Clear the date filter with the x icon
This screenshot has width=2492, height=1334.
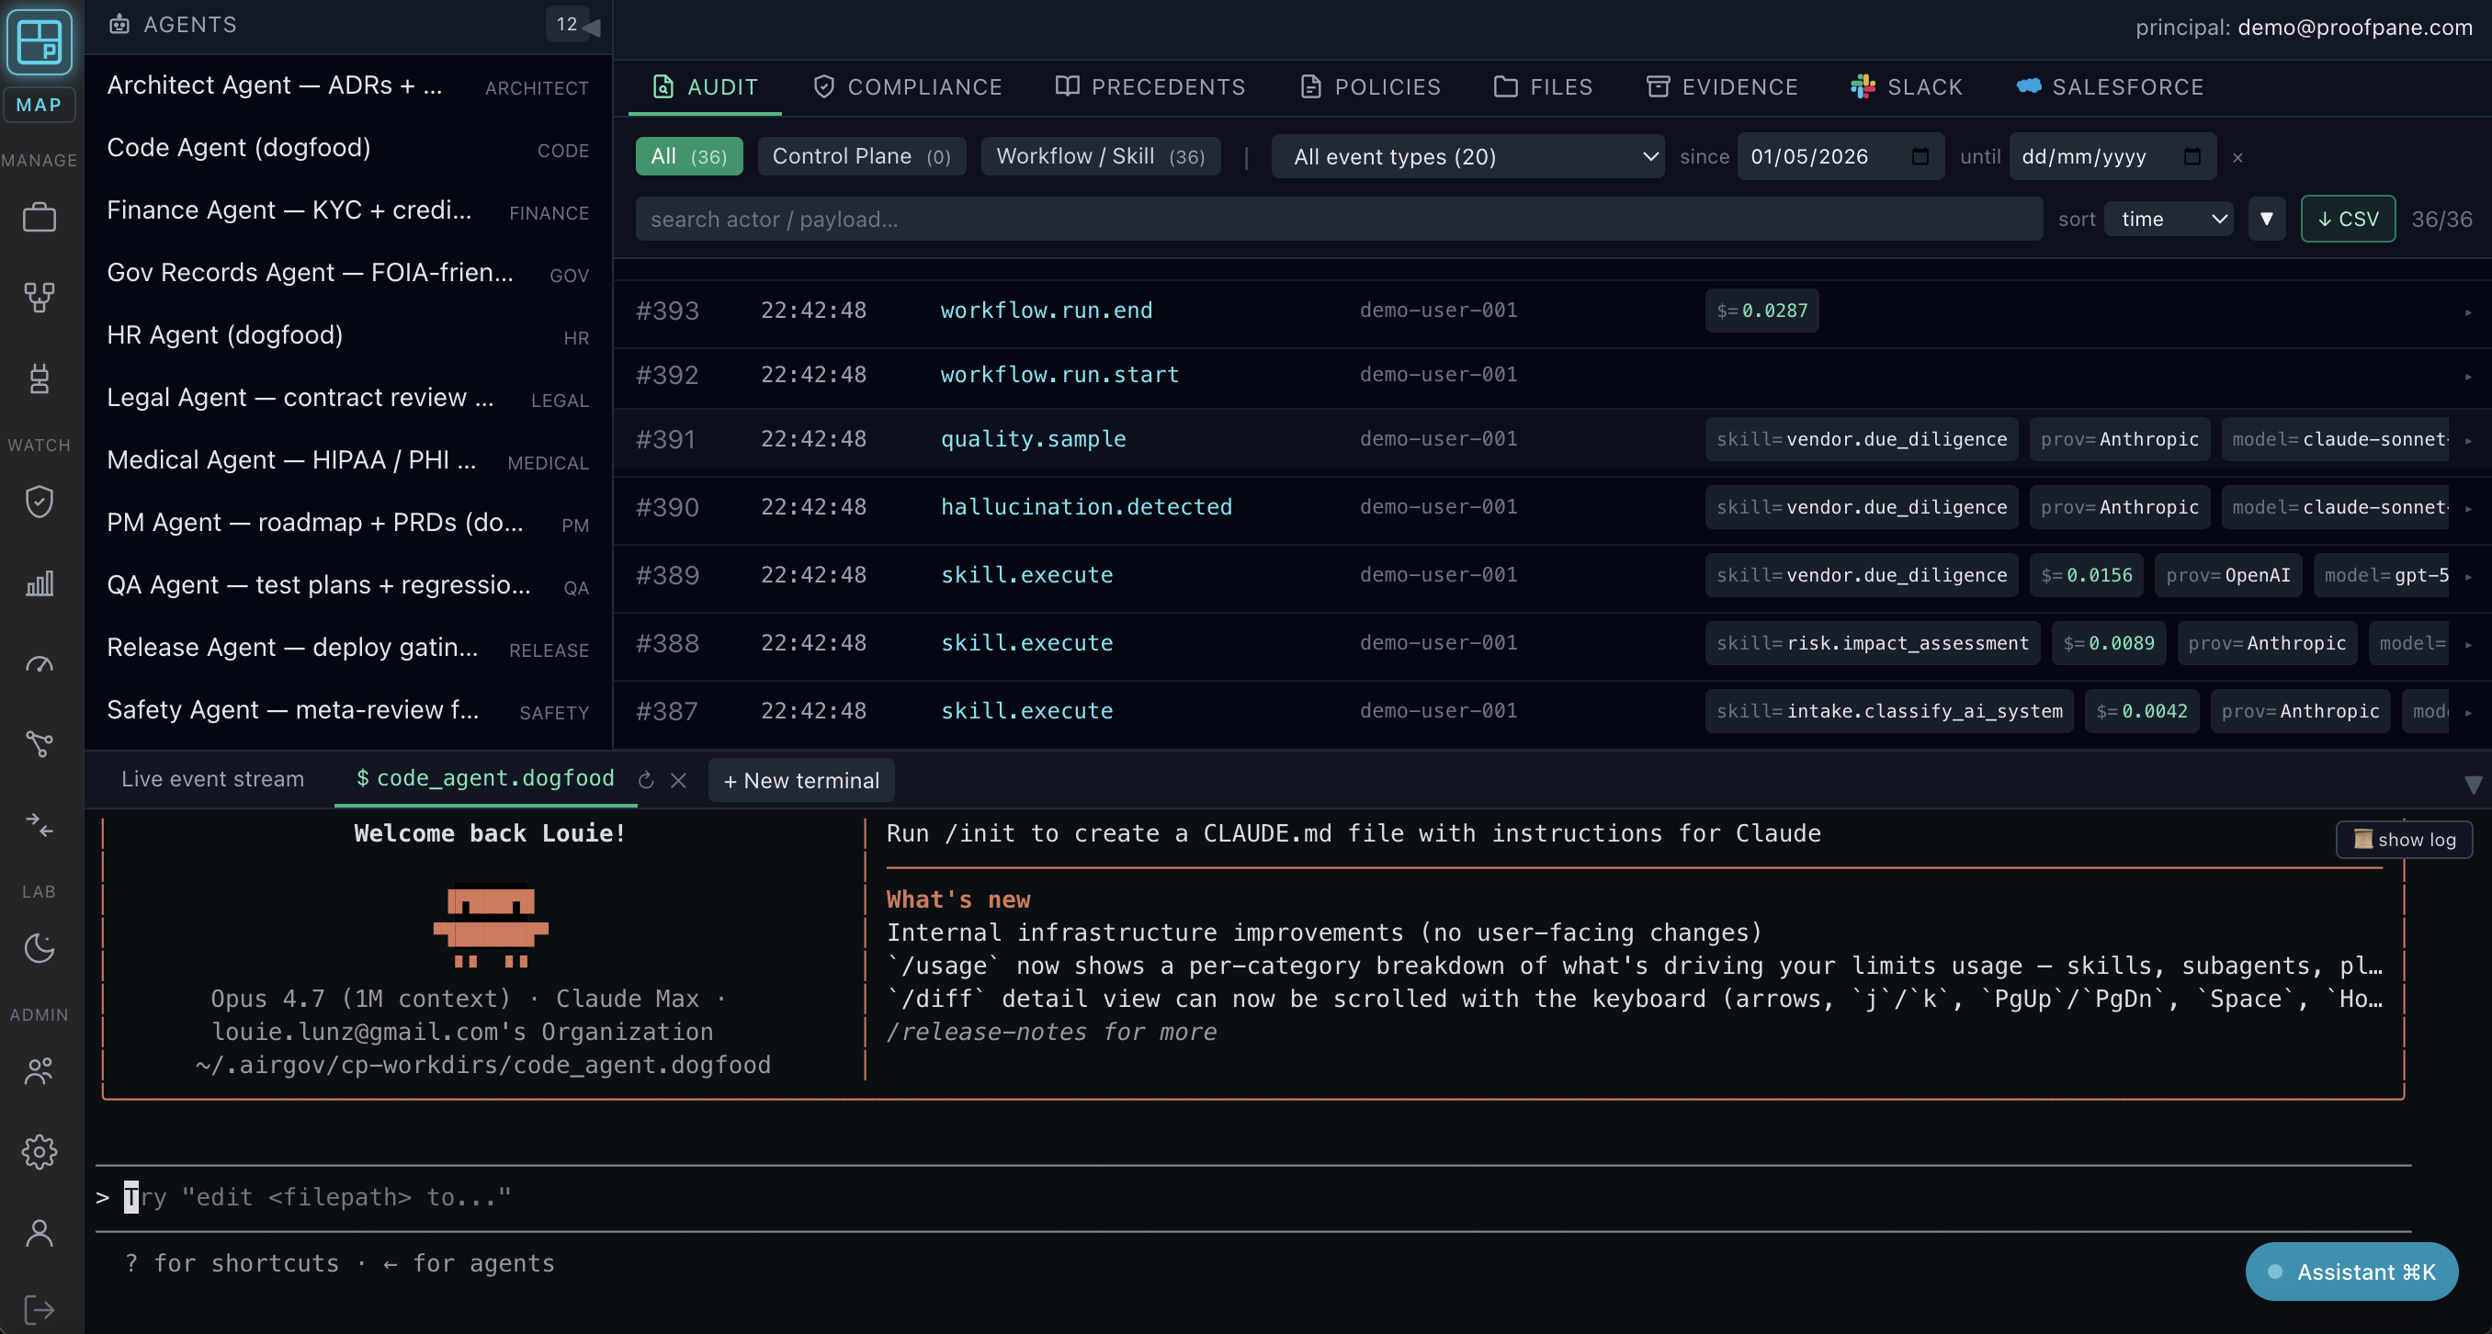tap(2237, 157)
